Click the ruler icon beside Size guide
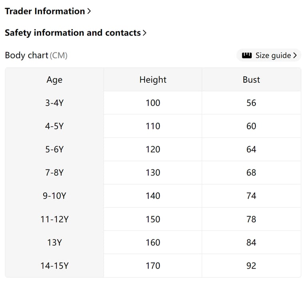Viewport: 307px width, 281px height. click(247, 56)
